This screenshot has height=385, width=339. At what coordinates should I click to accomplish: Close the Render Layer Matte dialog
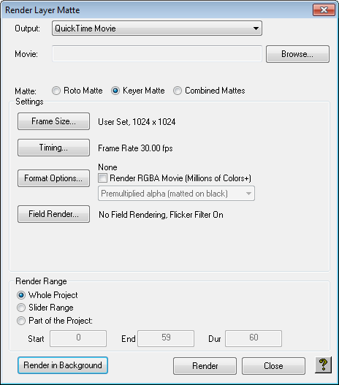[324, 9]
